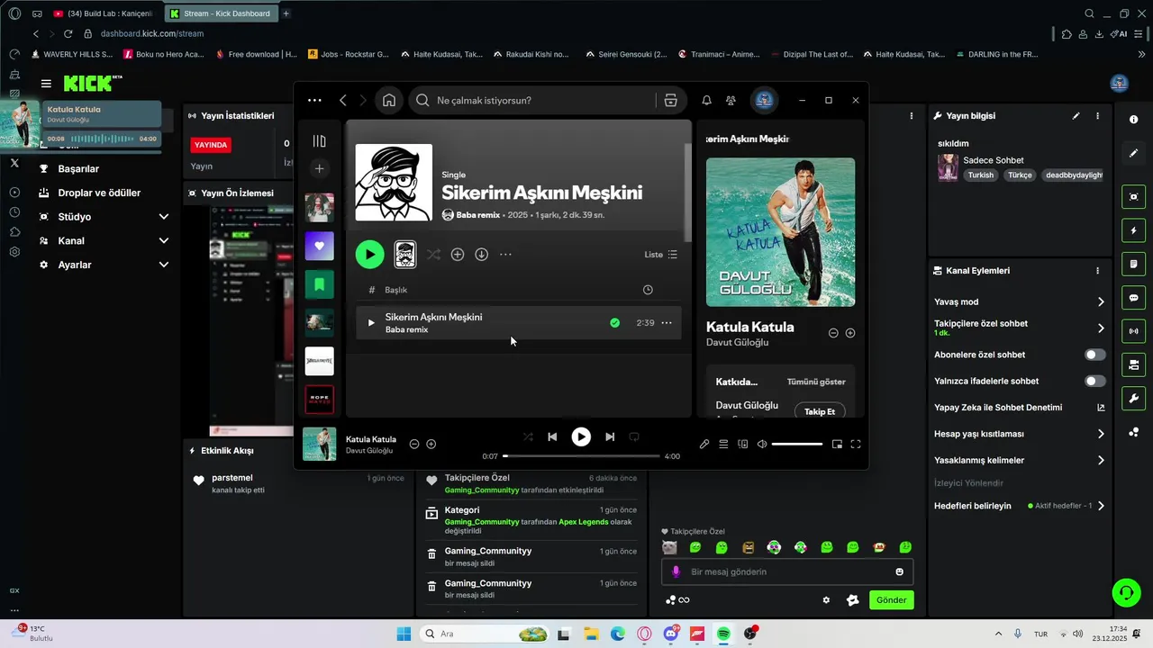Open the browse icon inside Spotify search bar
The image size is (1153, 648).
(x=670, y=101)
